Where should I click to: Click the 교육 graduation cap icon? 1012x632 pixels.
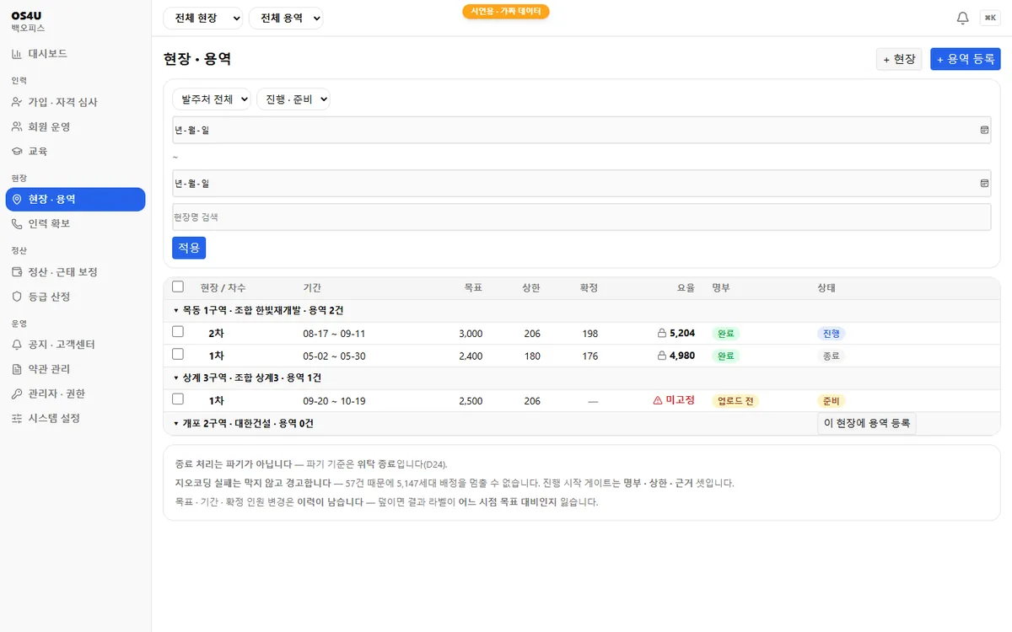tap(17, 151)
